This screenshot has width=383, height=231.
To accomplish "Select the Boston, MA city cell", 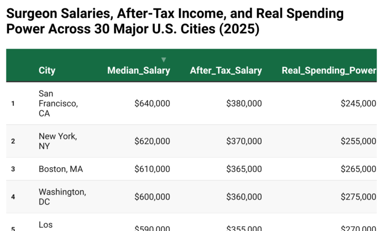I will click(61, 169).
